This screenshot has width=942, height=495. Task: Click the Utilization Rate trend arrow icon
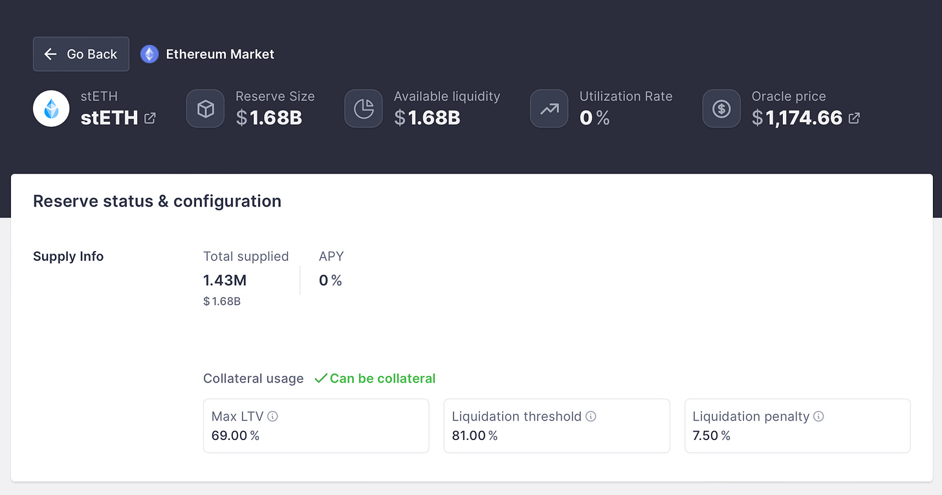(x=549, y=109)
